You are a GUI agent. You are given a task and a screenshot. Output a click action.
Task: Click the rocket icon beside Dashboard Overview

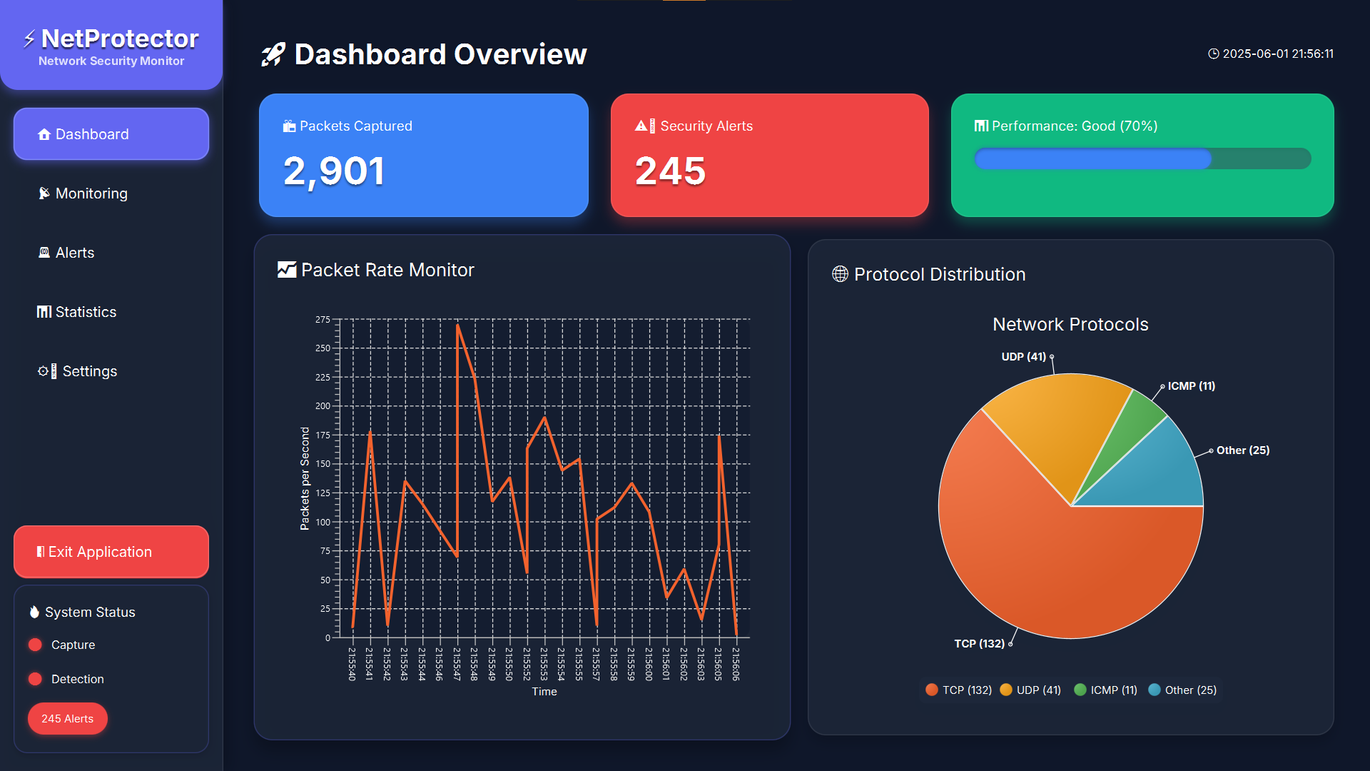click(x=273, y=55)
